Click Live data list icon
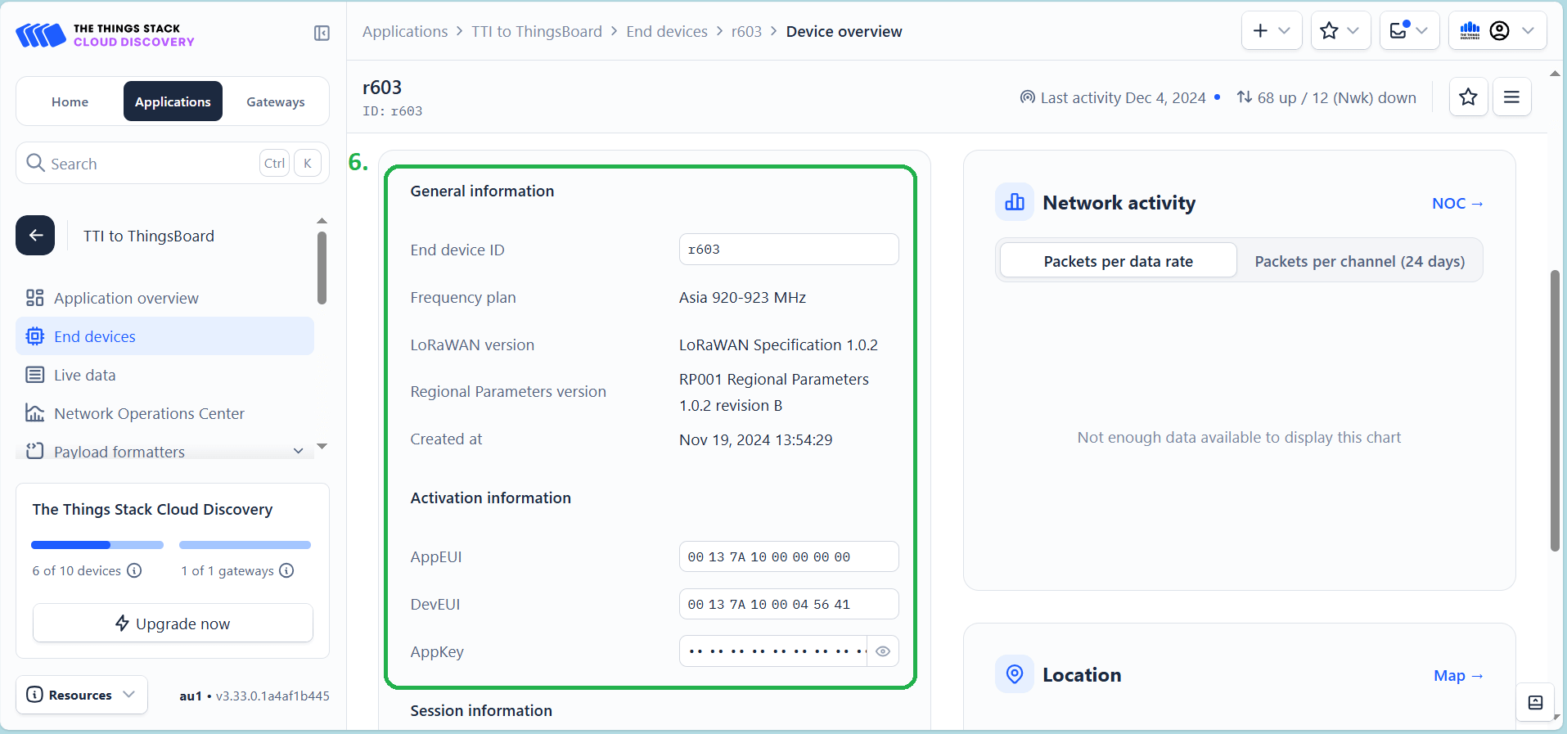 tap(34, 375)
